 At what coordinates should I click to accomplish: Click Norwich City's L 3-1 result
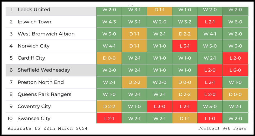tap(185, 46)
